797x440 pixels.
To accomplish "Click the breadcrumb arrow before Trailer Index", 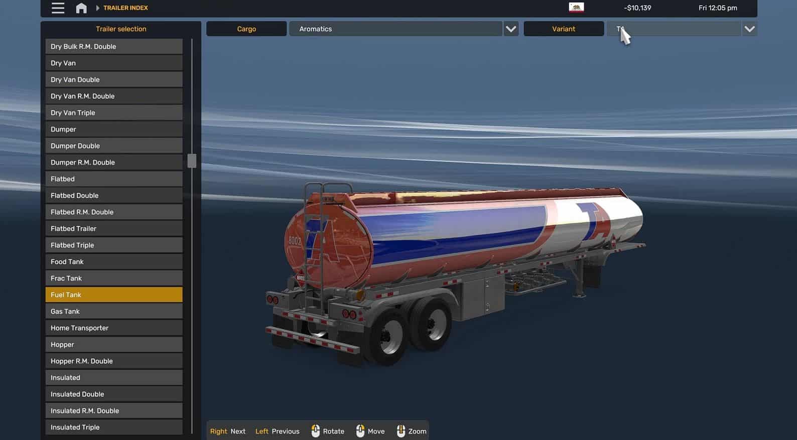I will pyautogui.click(x=98, y=8).
